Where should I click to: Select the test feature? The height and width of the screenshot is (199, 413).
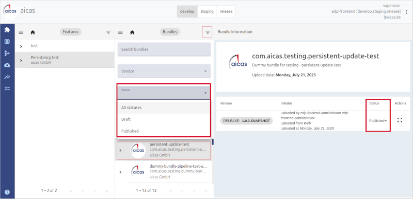(x=65, y=46)
